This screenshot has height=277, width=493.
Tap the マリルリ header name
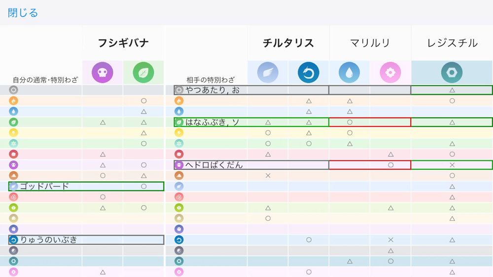[370, 43]
